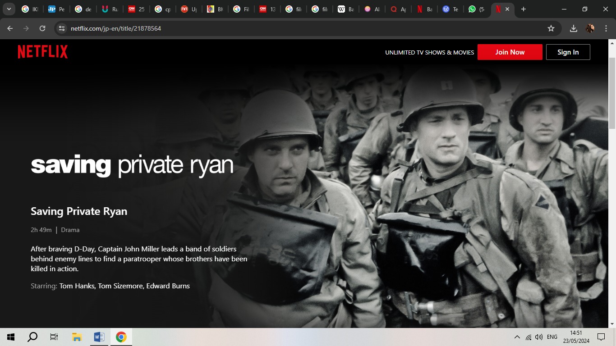Open the Windows notification center
This screenshot has width=616, height=346.
tap(601, 337)
